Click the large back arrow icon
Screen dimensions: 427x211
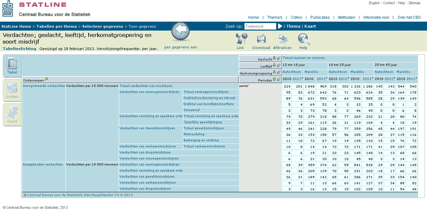pyautogui.click(x=180, y=32)
